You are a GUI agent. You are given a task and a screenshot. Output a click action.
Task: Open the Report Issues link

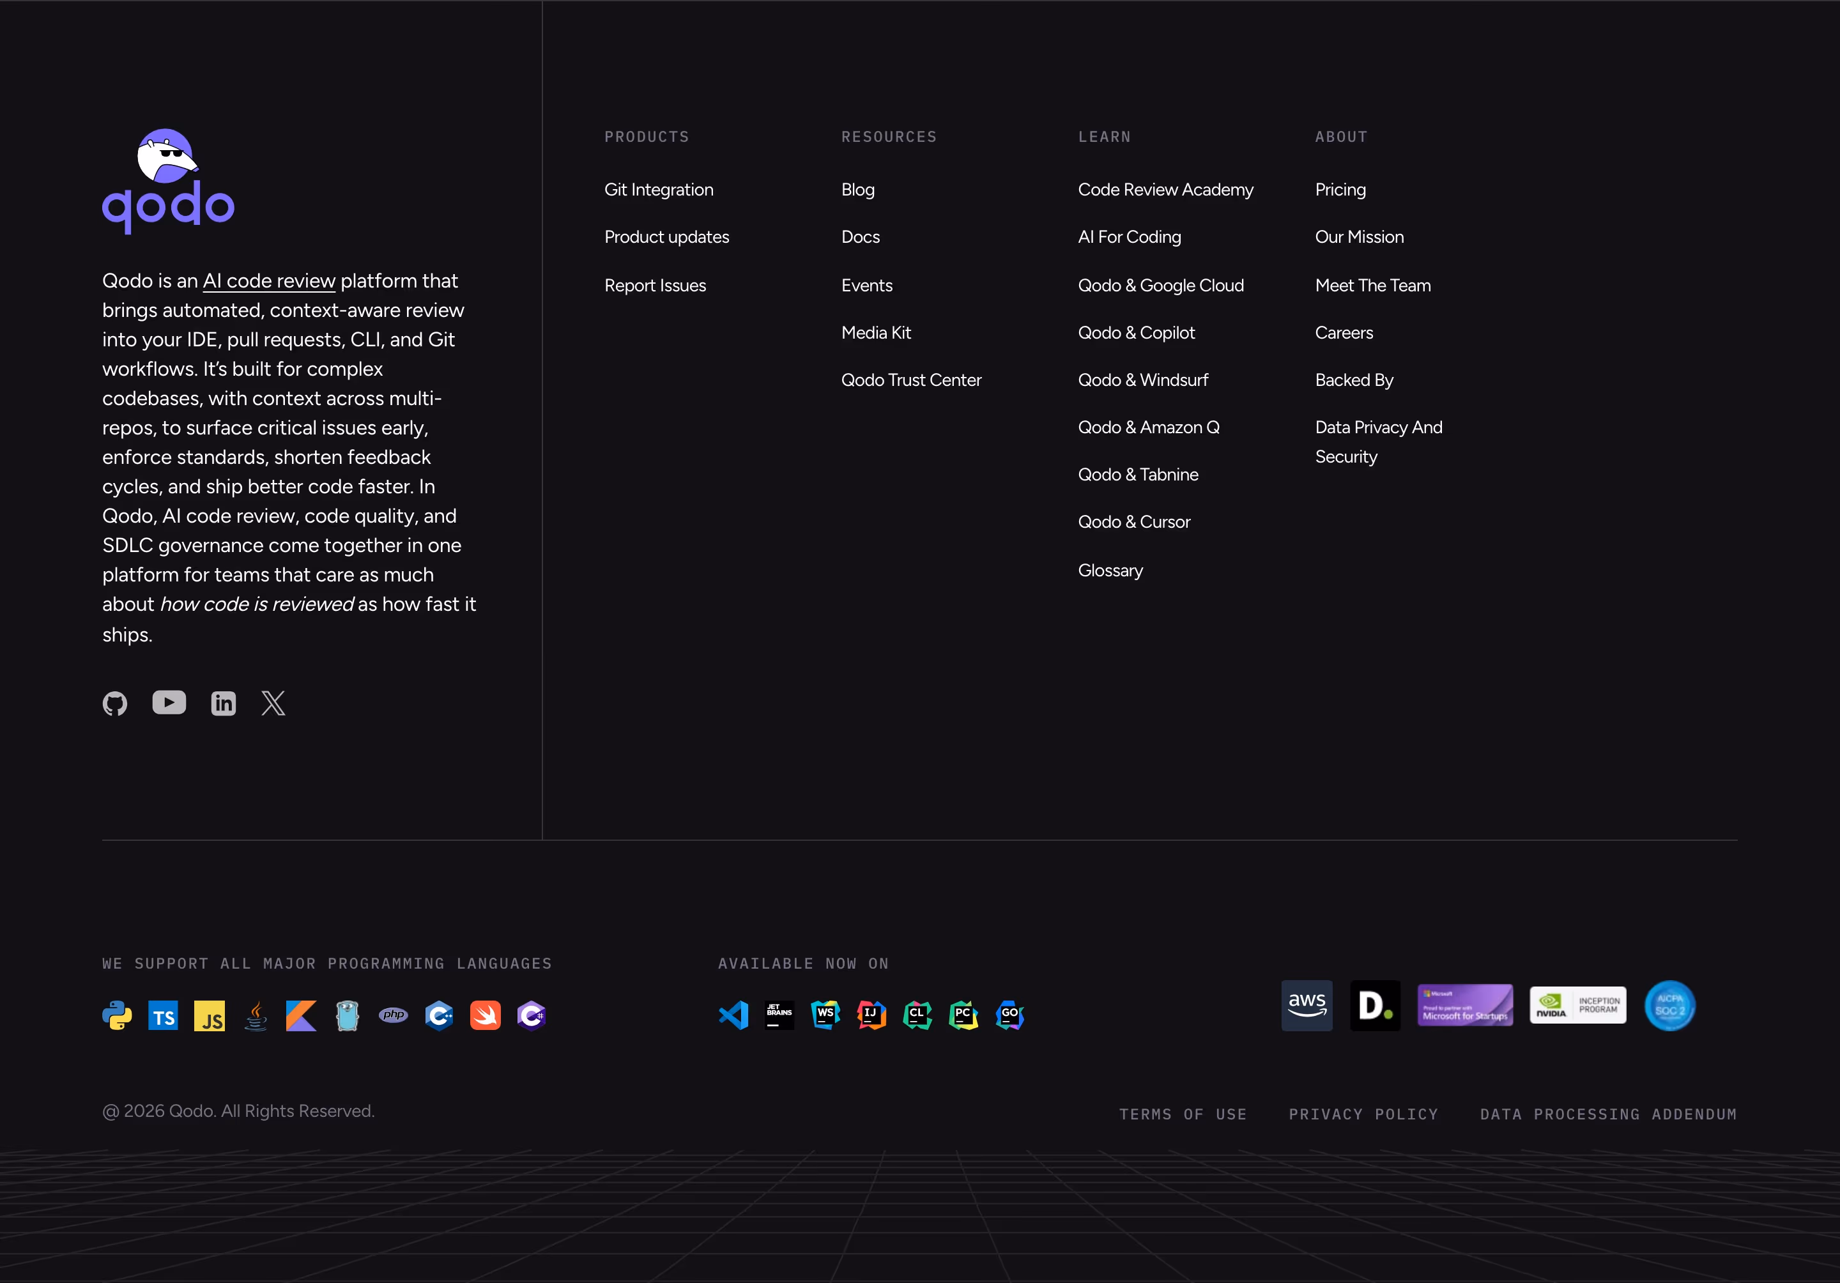coord(655,286)
